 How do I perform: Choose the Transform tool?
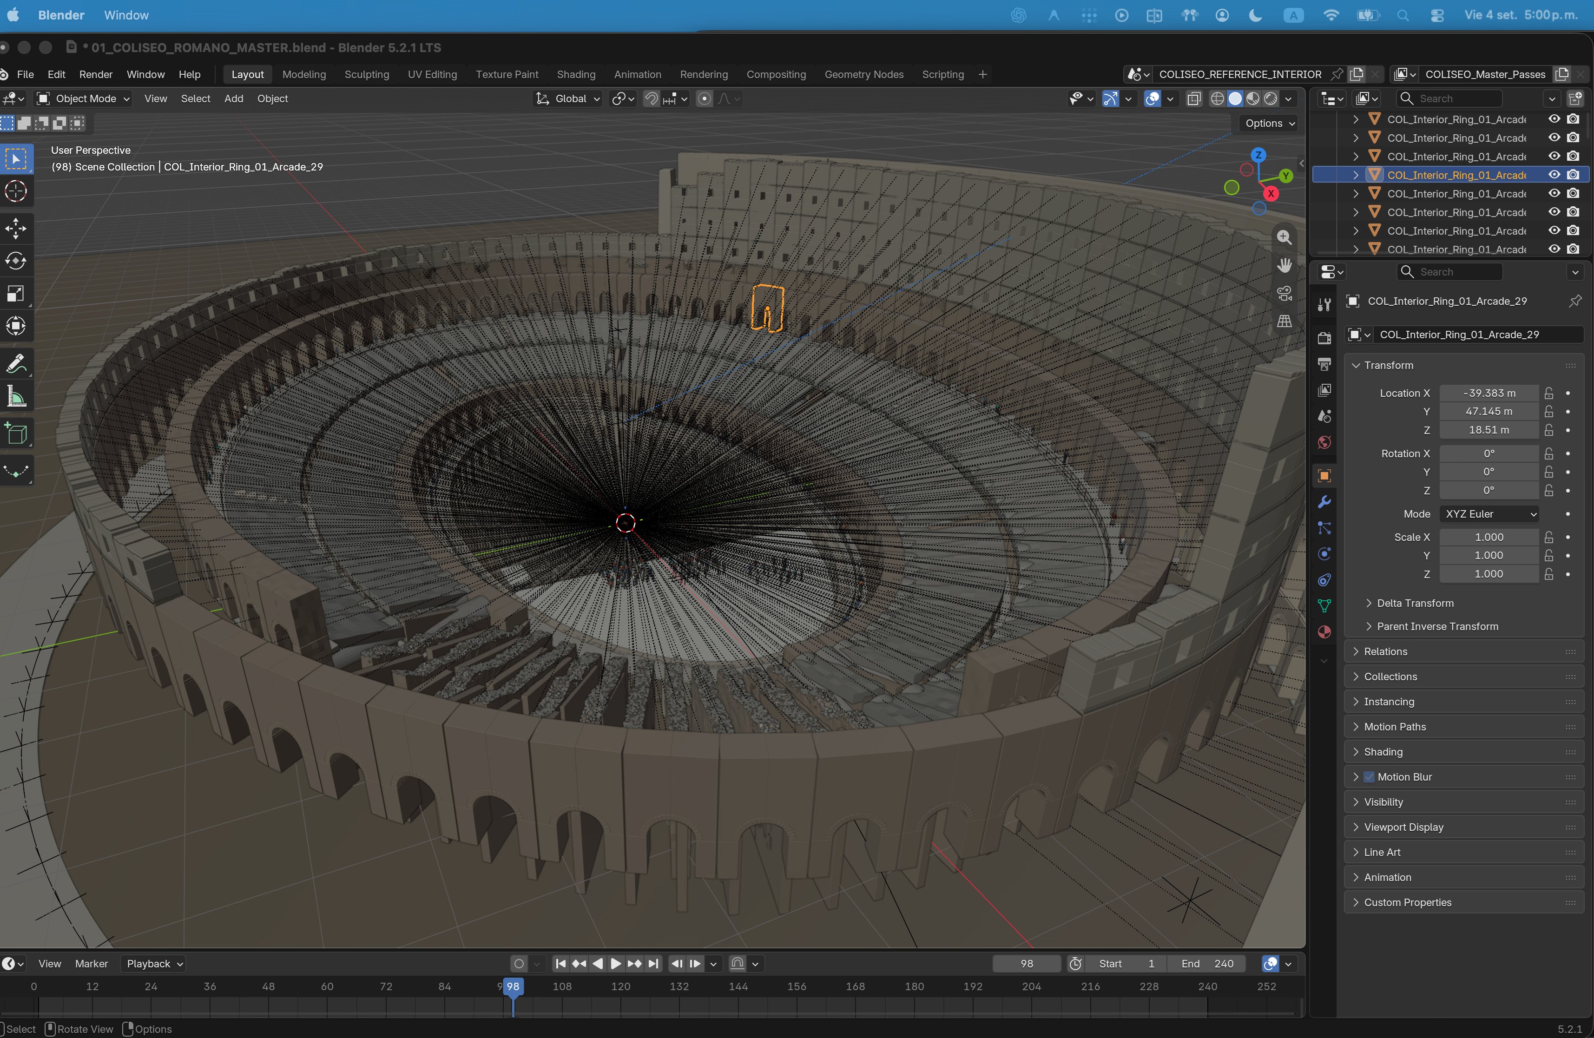pos(16,326)
